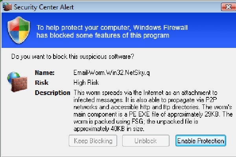Click the title bar firewall icon
The height and width of the screenshot is (157, 236).
coord(7,7)
